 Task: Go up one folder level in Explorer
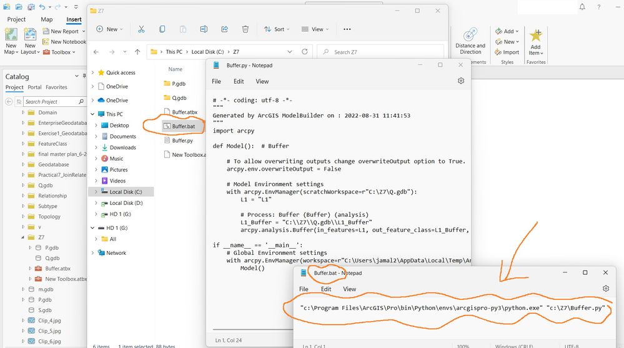pos(137,52)
